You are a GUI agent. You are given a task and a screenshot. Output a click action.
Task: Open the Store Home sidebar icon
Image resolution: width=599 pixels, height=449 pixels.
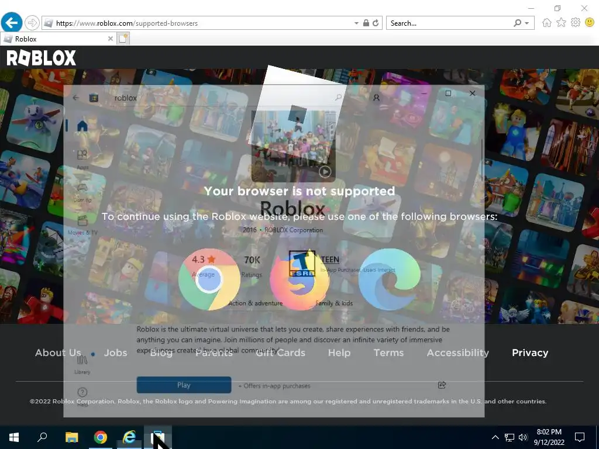pos(82,126)
